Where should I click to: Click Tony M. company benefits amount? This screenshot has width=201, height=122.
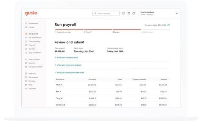(143, 98)
